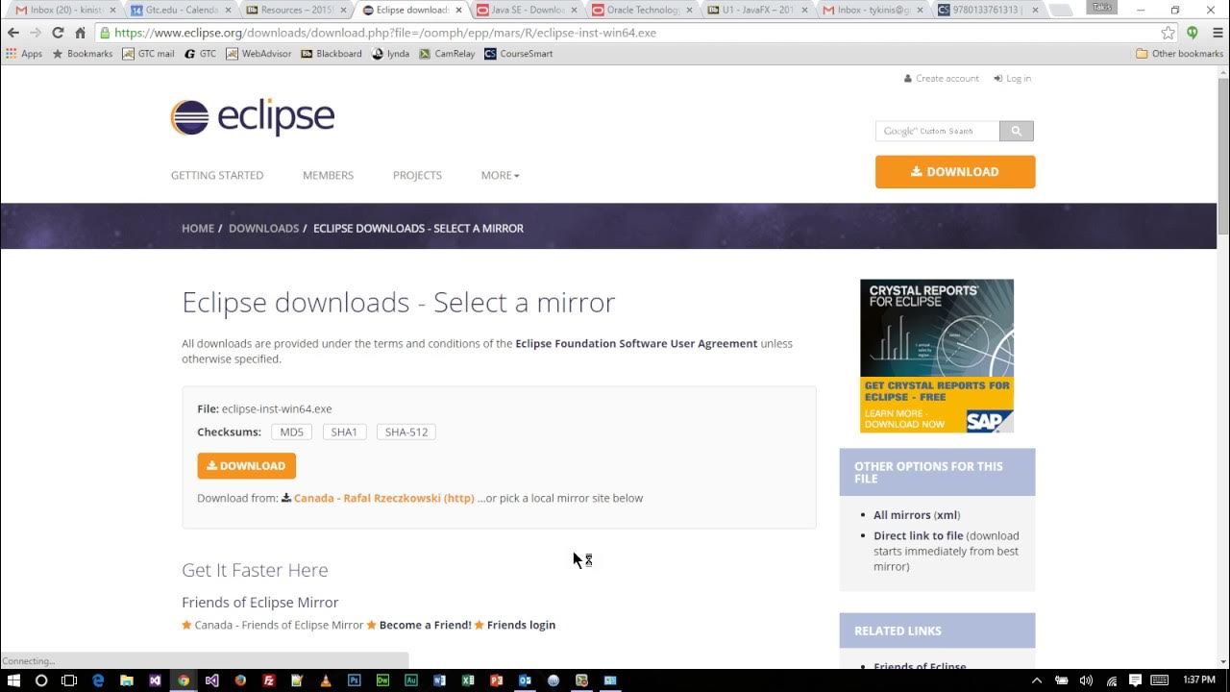Open Adobe Audition from the taskbar

click(x=411, y=680)
